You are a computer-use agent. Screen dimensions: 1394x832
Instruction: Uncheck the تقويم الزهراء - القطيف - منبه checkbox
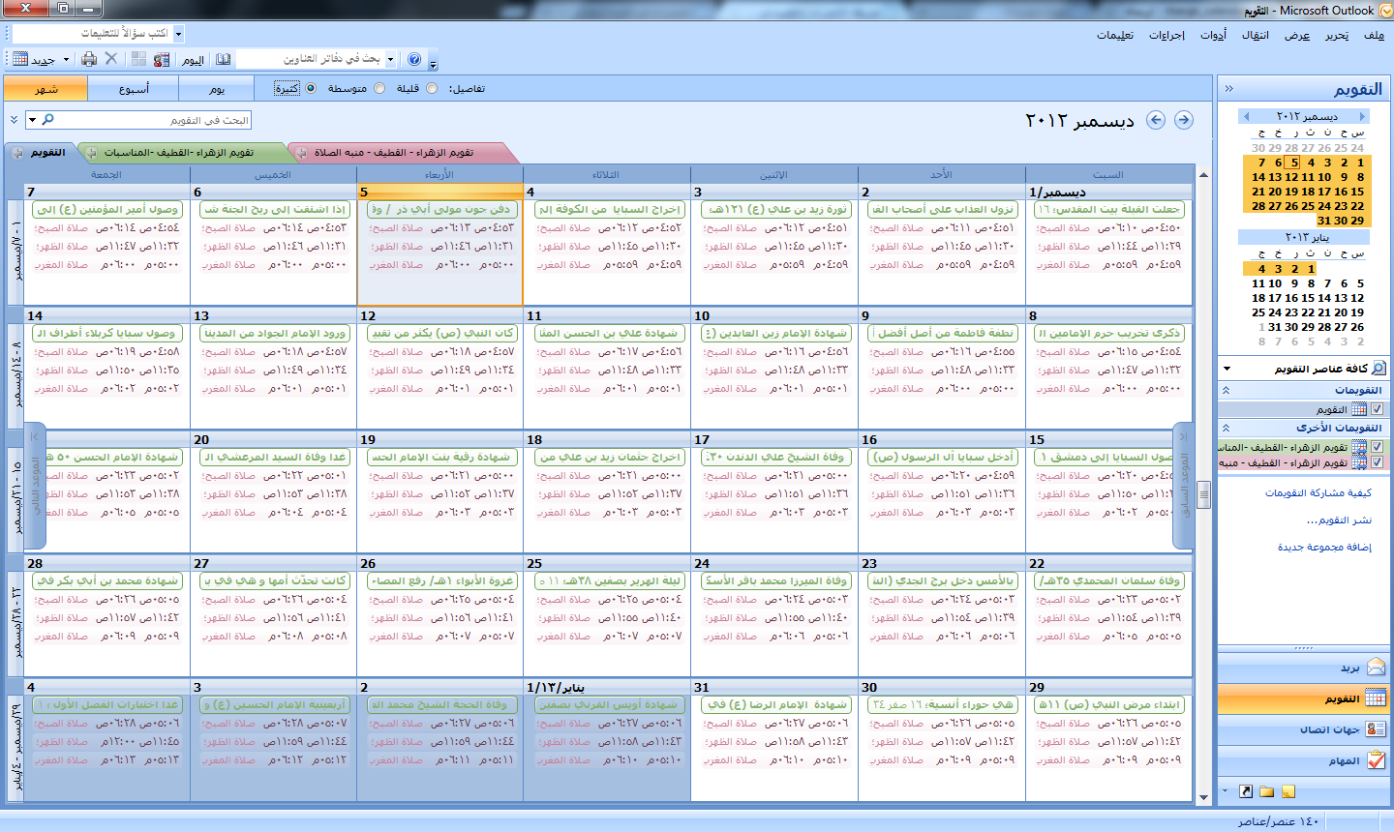[x=1378, y=462]
